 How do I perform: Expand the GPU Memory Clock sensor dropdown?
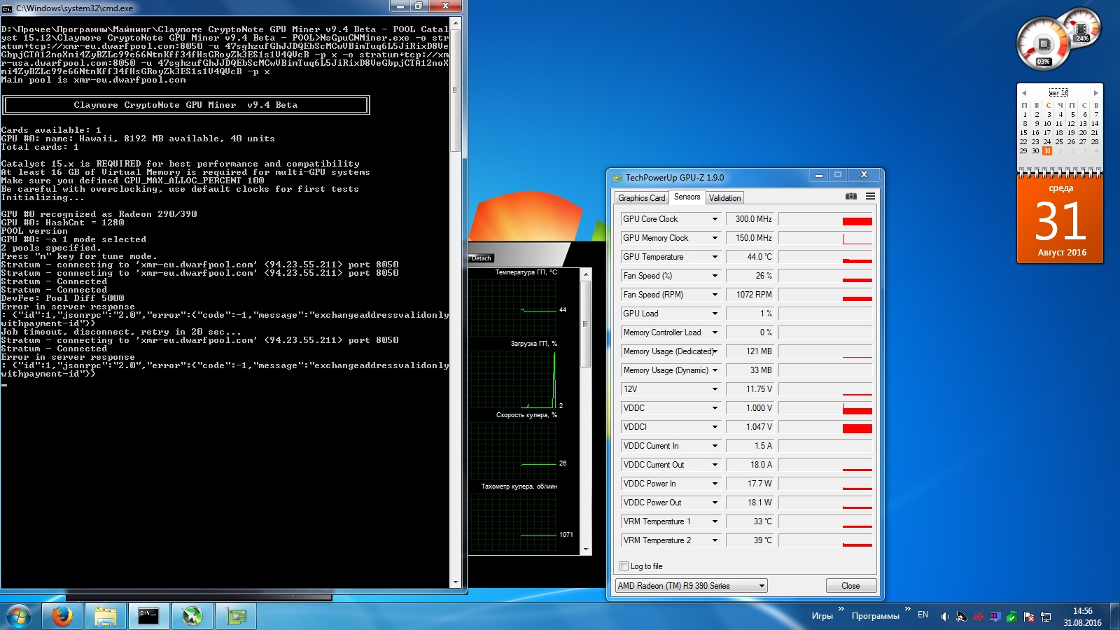tap(715, 238)
